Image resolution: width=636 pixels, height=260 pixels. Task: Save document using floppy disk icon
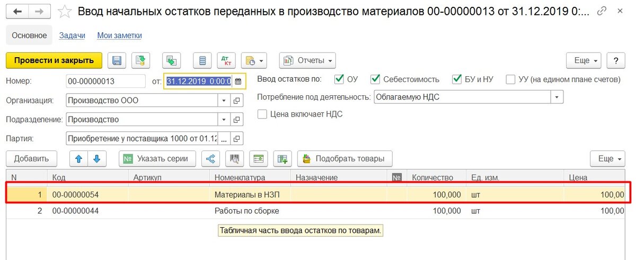tap(116, 60)
